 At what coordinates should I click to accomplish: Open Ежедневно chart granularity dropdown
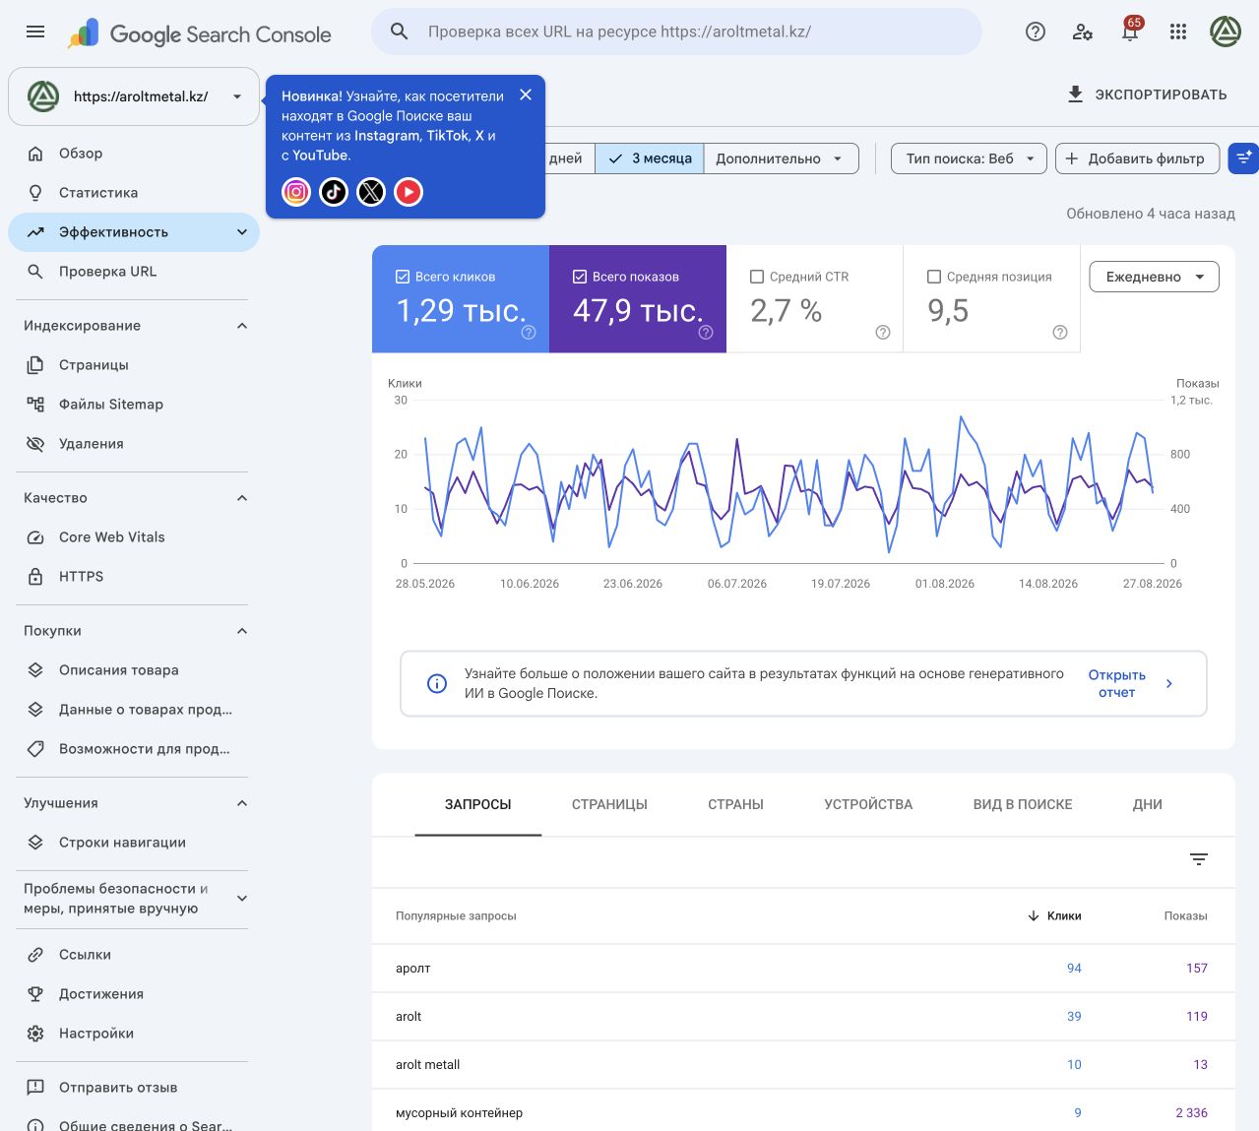[1155, 277]
